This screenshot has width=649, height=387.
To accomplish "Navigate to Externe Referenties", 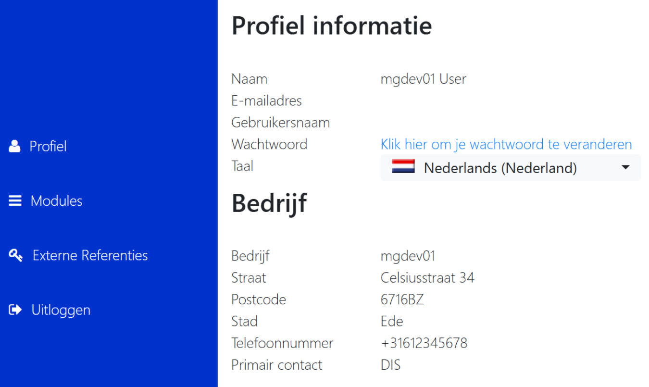I will pyautogui.click(x=89, y=255).
